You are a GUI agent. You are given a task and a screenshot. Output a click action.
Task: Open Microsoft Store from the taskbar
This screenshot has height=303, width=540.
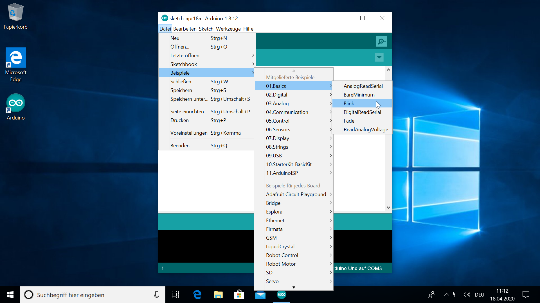coord(239,295)
